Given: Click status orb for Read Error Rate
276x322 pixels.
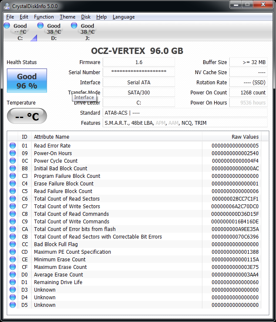Looking at the screenshot, I should point(13,146).
